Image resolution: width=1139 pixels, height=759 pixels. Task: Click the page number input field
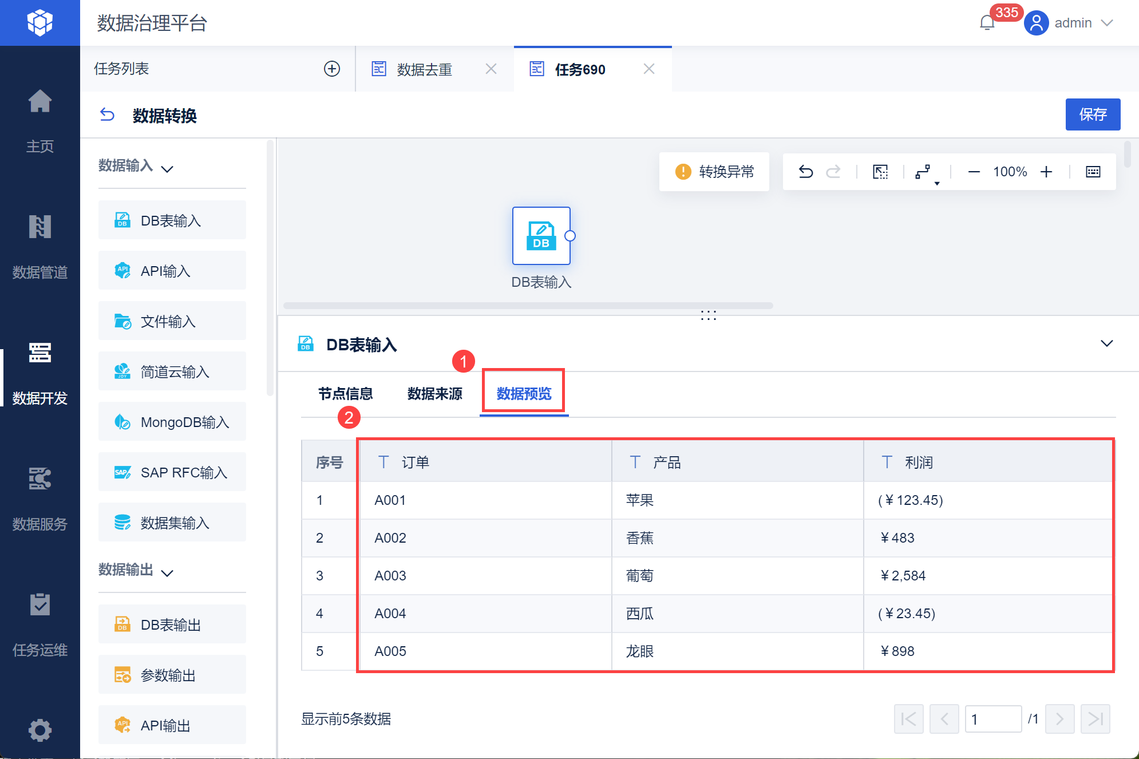tap(992, 719)
